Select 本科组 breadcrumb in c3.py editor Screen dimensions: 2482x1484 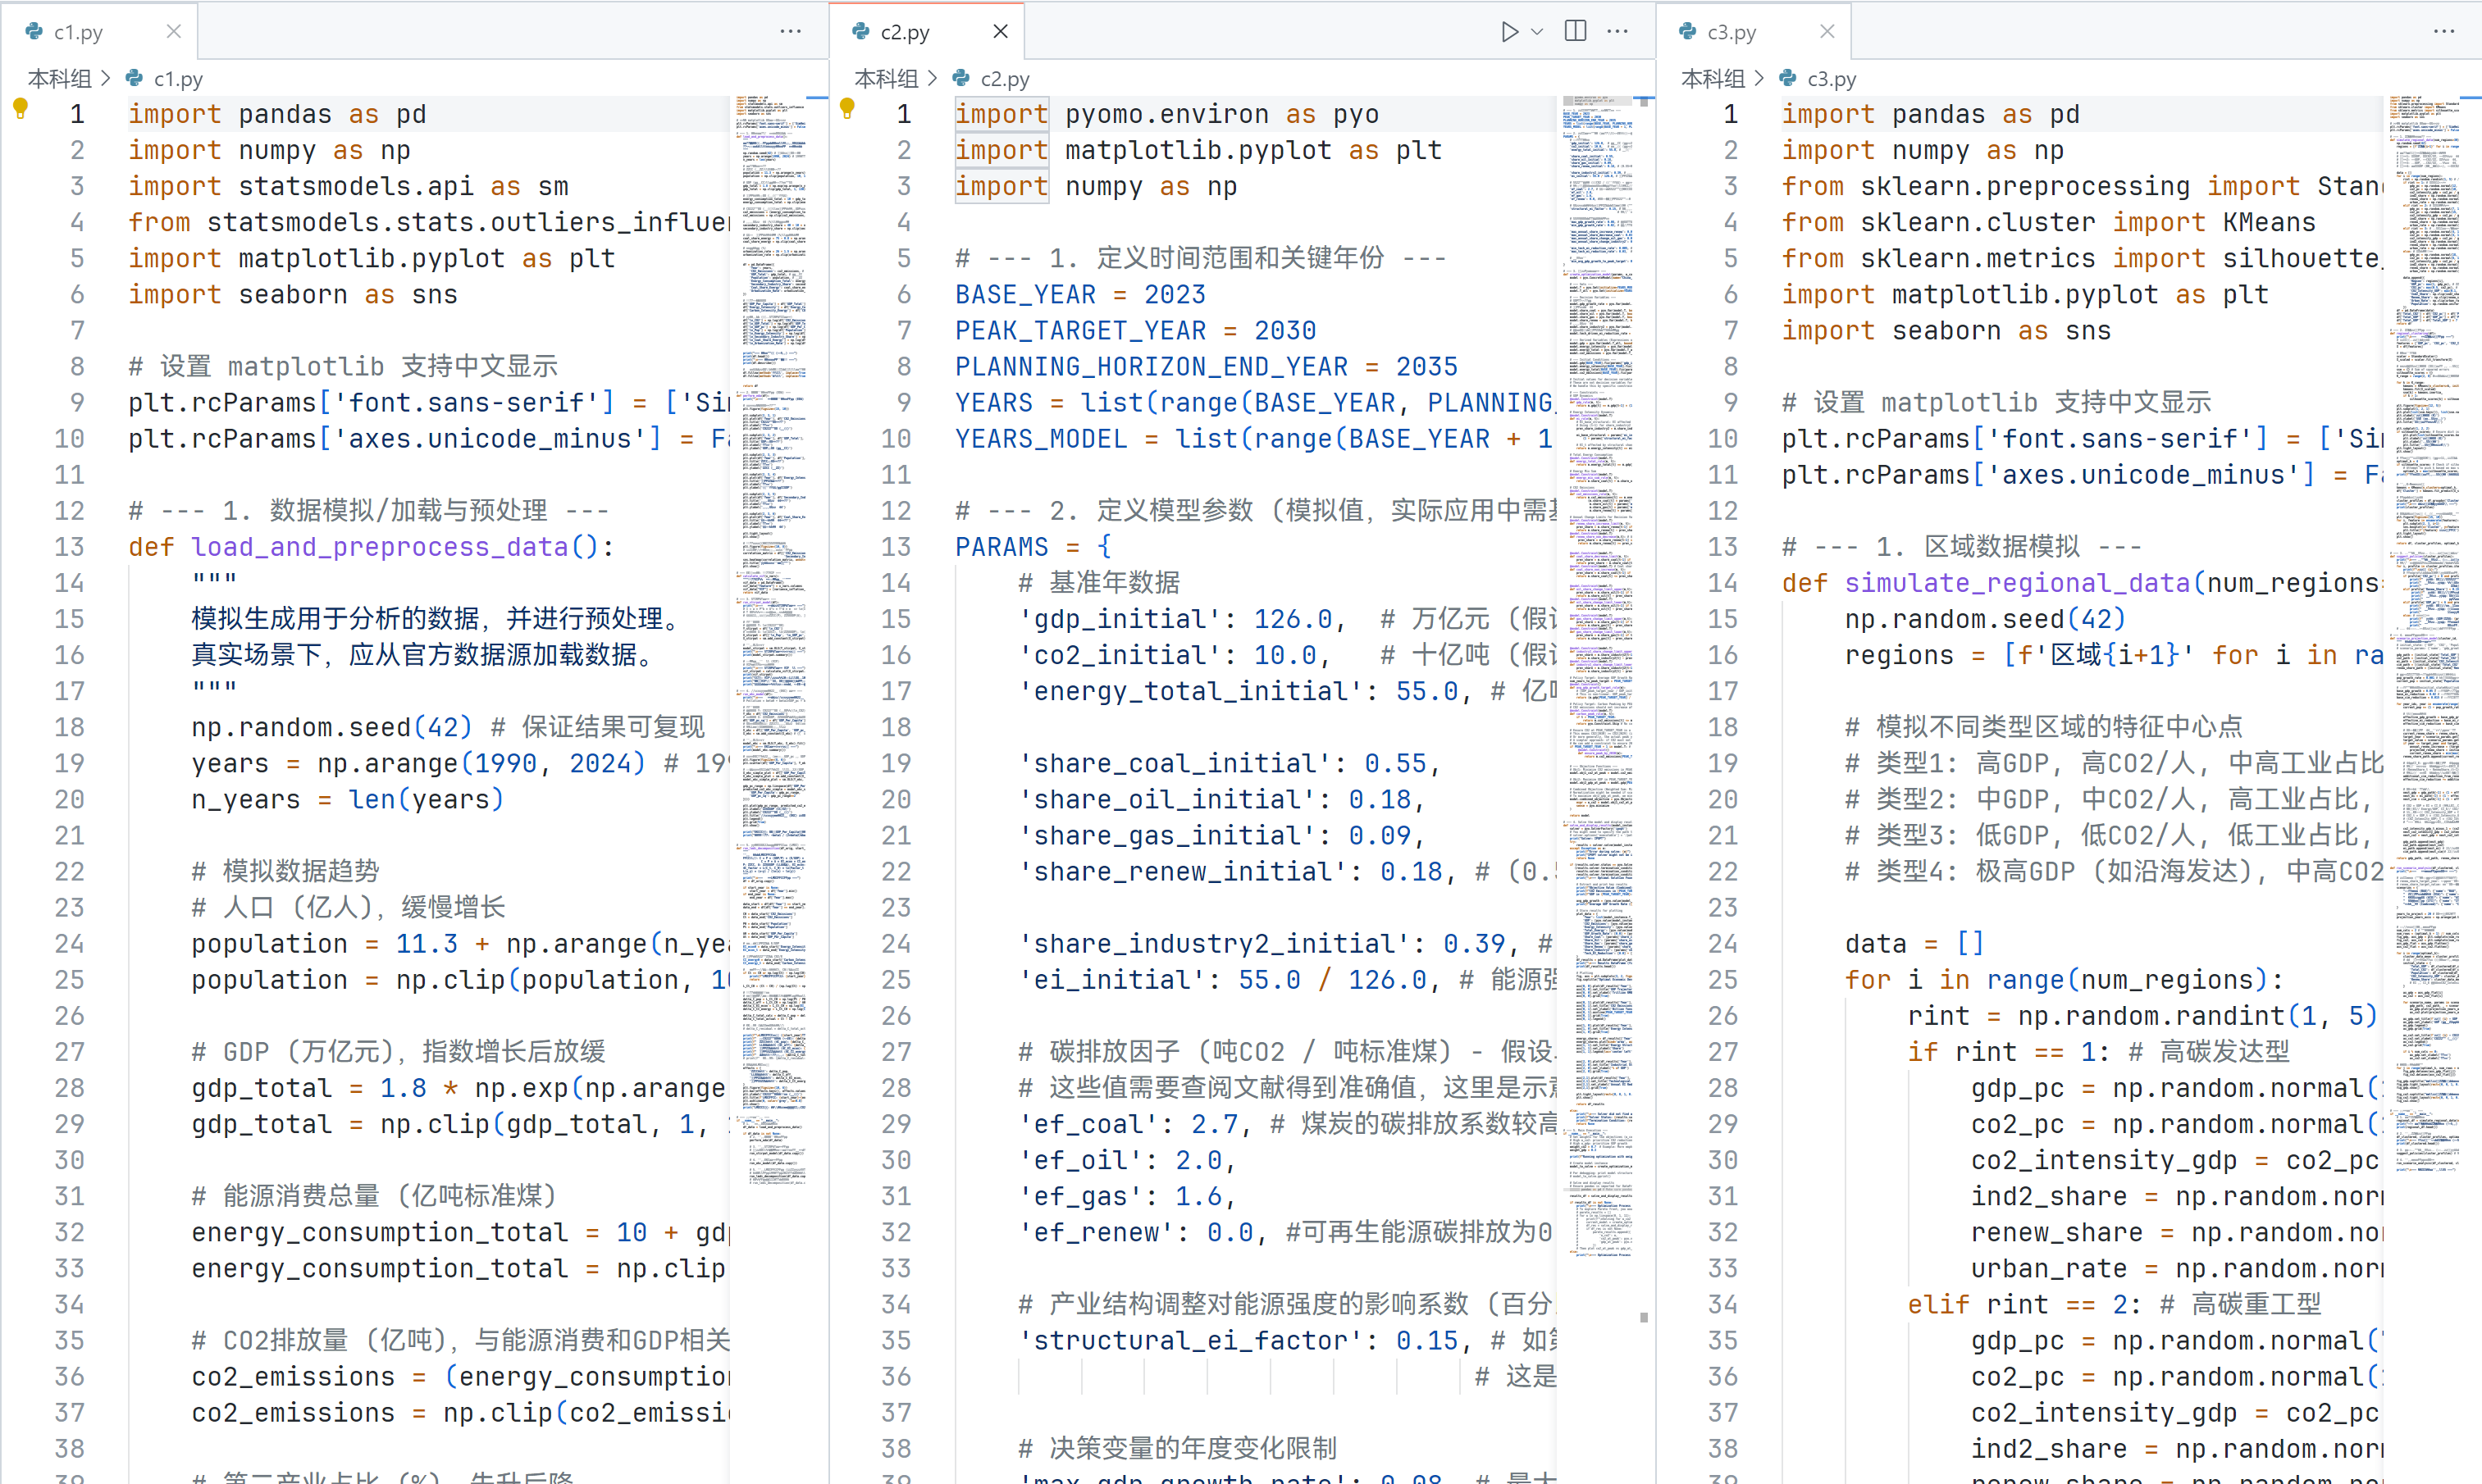coord(1713,79)
